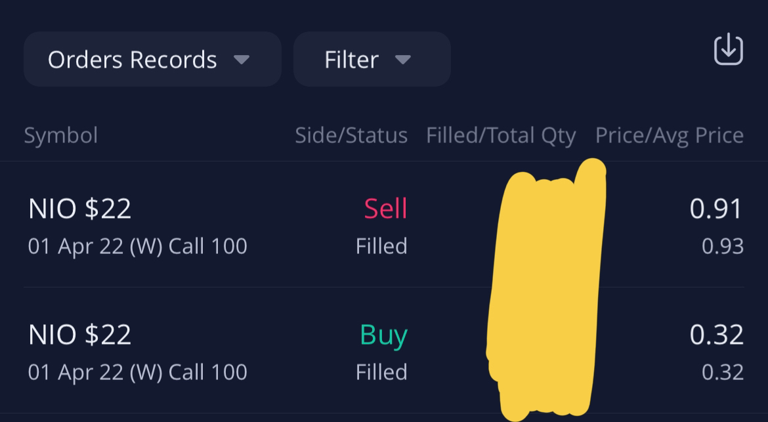768x422 pixels.
Task: Download order records via export icon
Action: pos(729,49)
